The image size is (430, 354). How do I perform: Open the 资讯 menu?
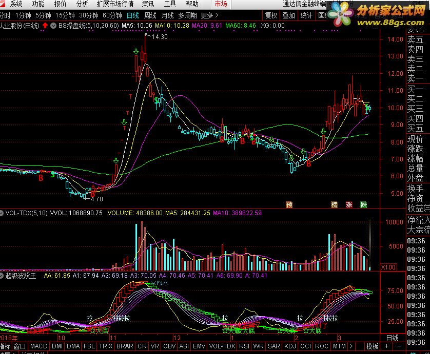pyautogui.click(x=148, y=4)
